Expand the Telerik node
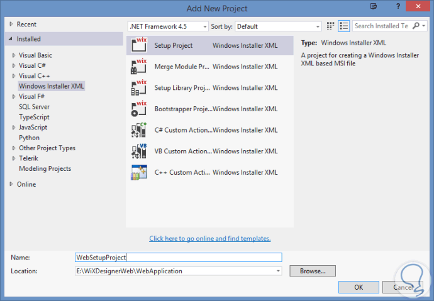The height and width of the screenshot is (301, 434). click(14, 158)
